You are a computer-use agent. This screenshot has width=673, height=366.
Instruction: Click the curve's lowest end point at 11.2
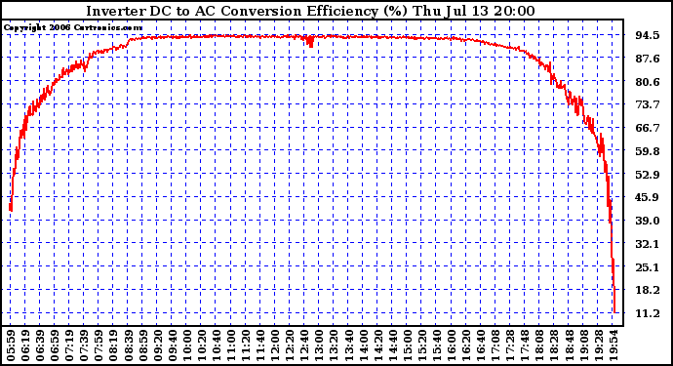click(x=614, y=312)
